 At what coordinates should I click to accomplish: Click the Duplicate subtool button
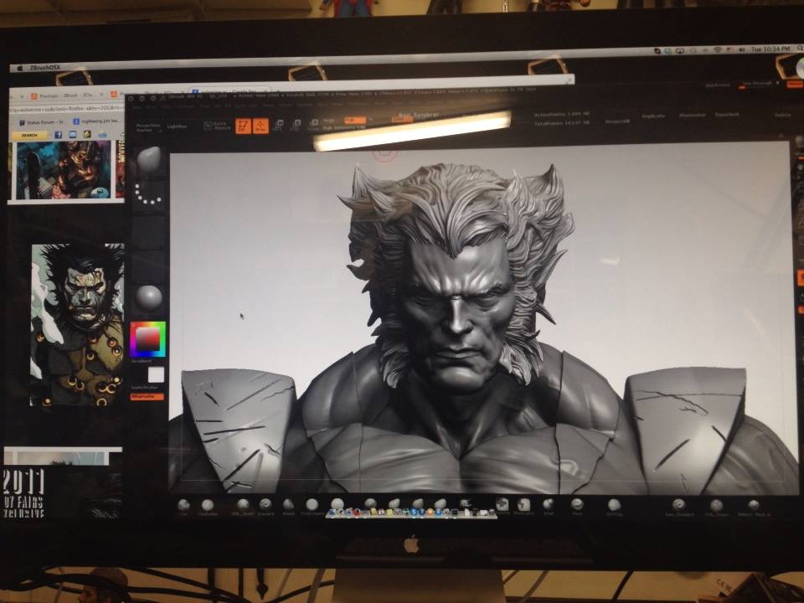click(x=653, y=116)
